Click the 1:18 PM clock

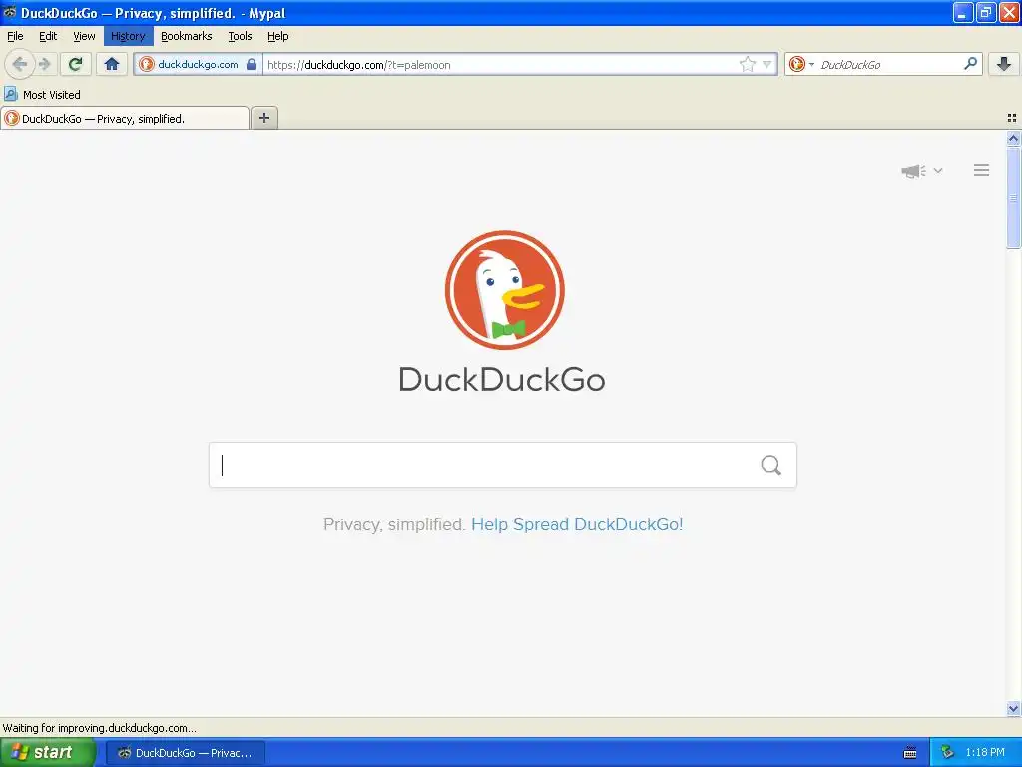[x=985, y=753]
